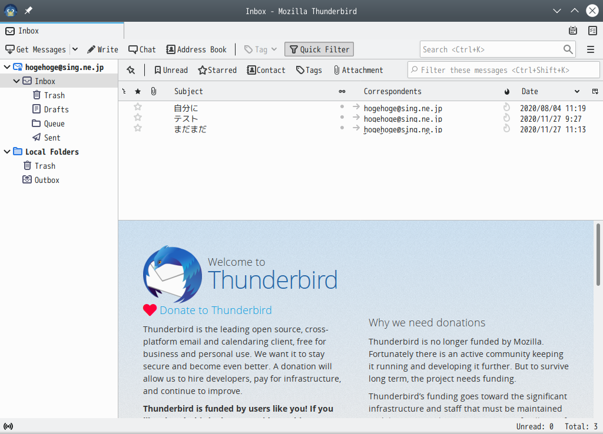The height and width of the screenshot is (434, 603).
Task: Open the calendar tab icon
Action: [x=573, y=31]
